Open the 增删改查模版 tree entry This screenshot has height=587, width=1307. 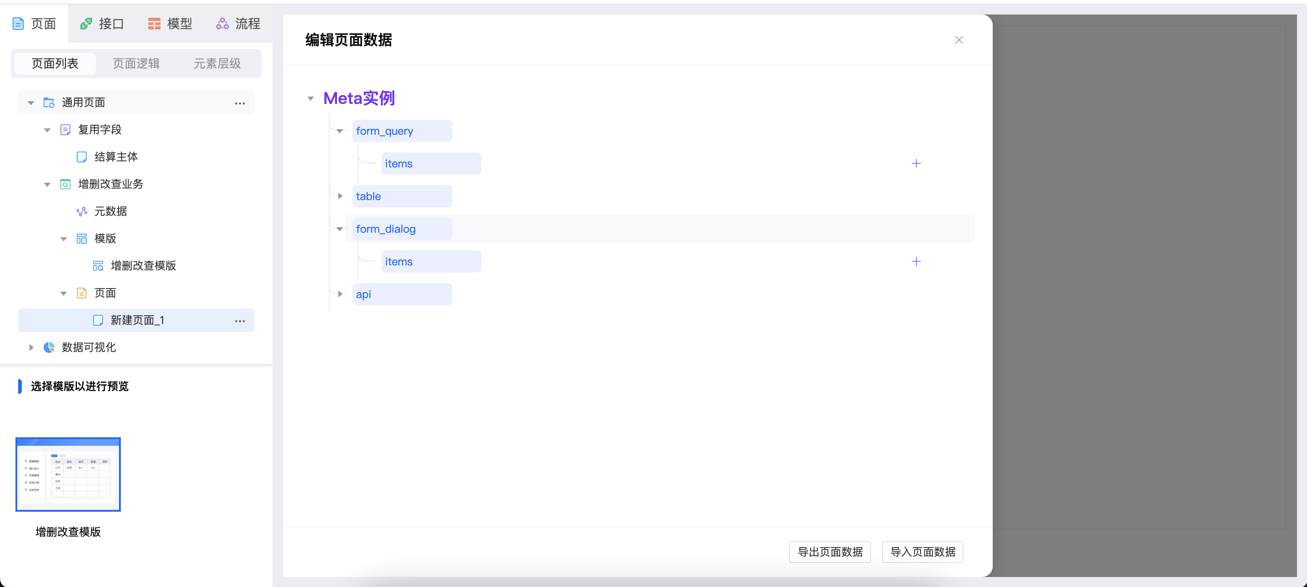point(143,266)
